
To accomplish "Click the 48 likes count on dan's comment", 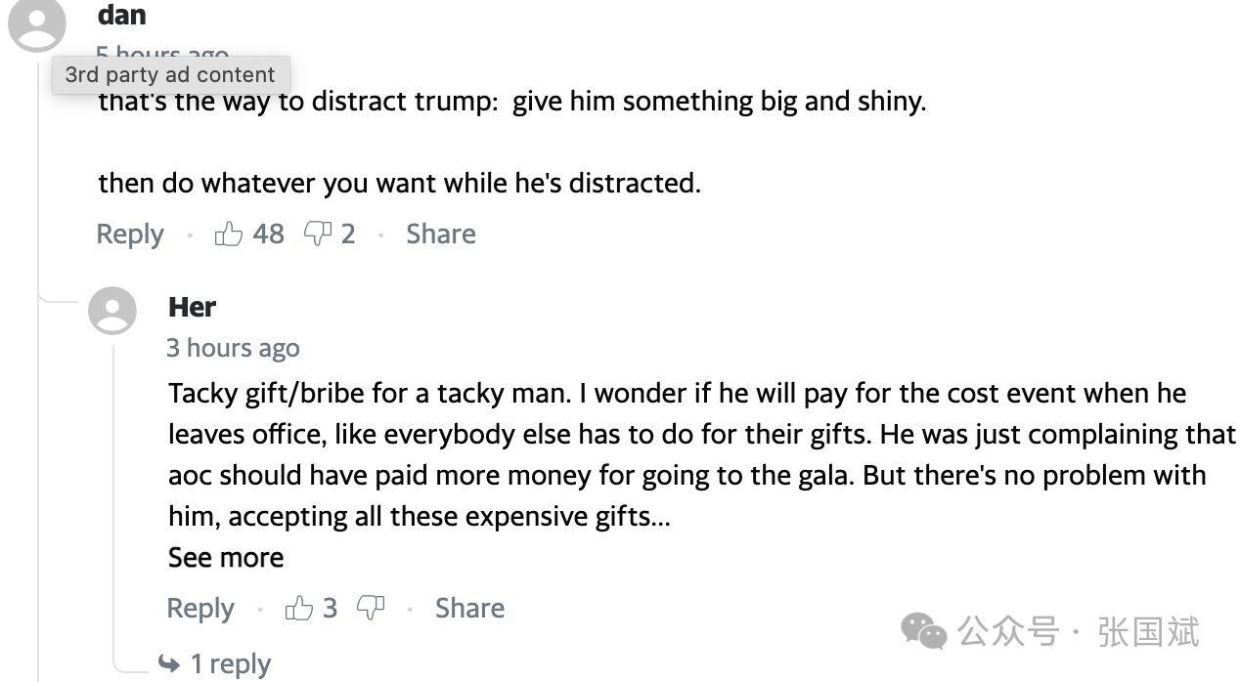I will [268, 234].
